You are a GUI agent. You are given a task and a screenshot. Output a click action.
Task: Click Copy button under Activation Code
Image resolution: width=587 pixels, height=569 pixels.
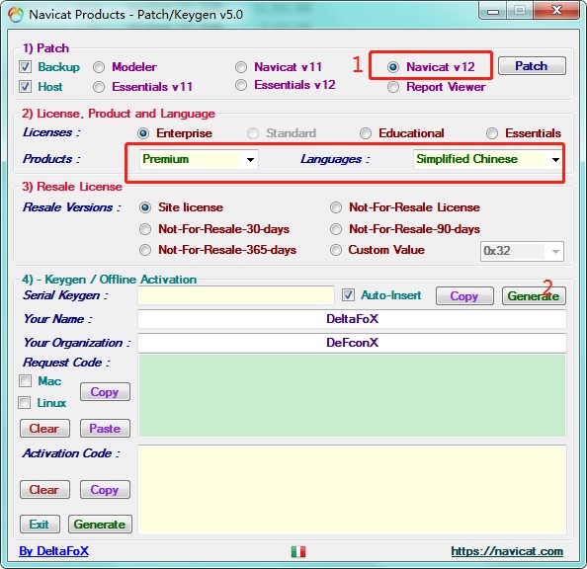pos(105,490)
